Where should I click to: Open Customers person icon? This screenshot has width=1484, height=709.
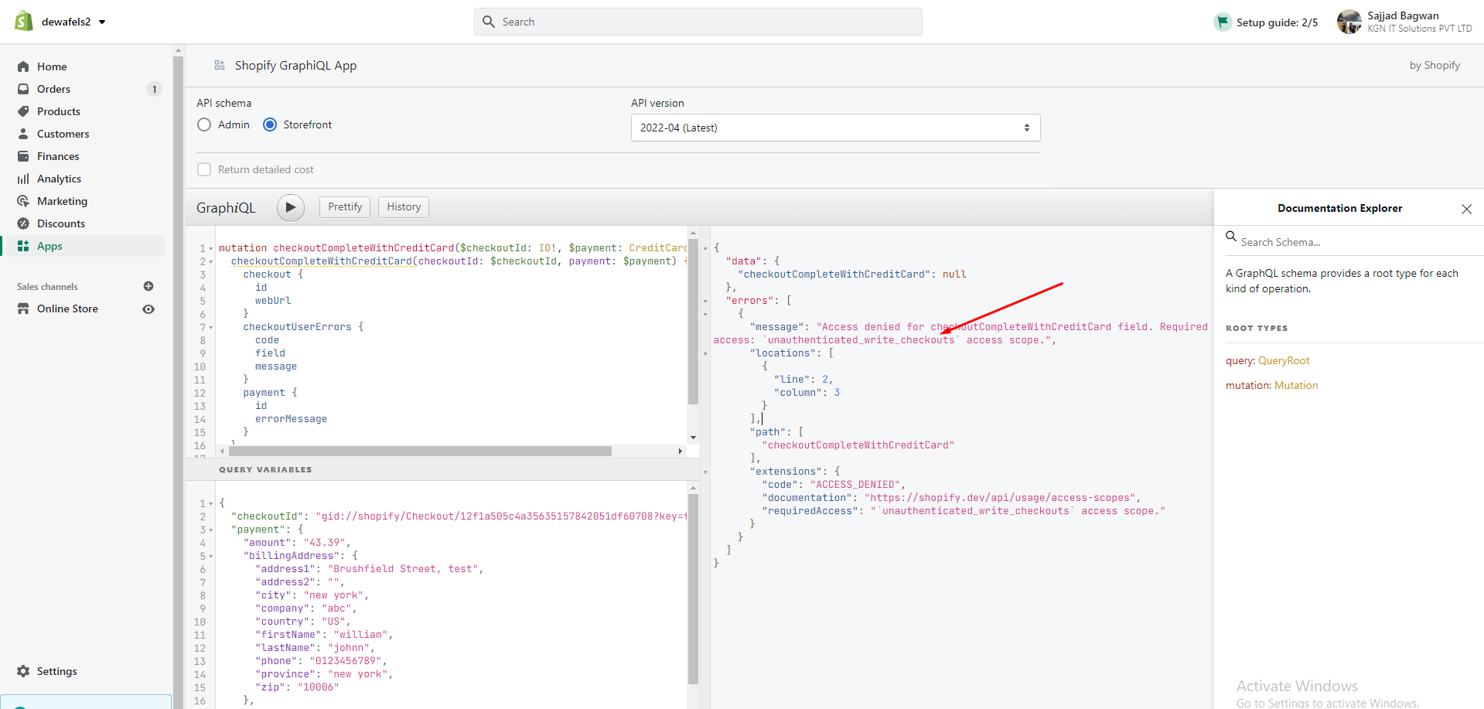pos(23,134)
